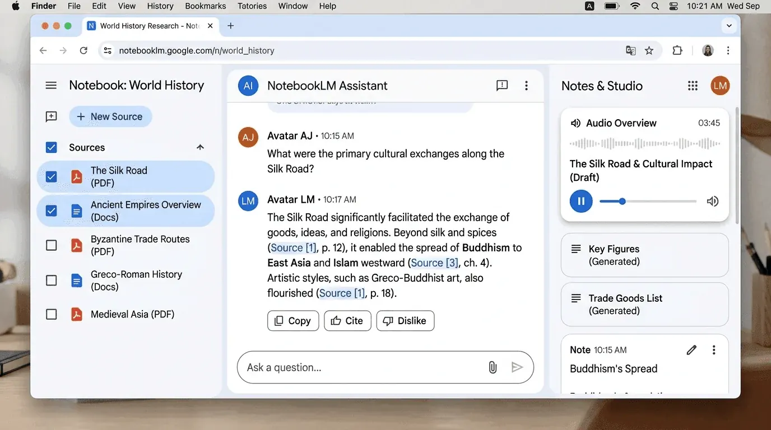This screenshot has height=430, width=771.
Task: Click the New Source button
Action: [x=110, y=116]
